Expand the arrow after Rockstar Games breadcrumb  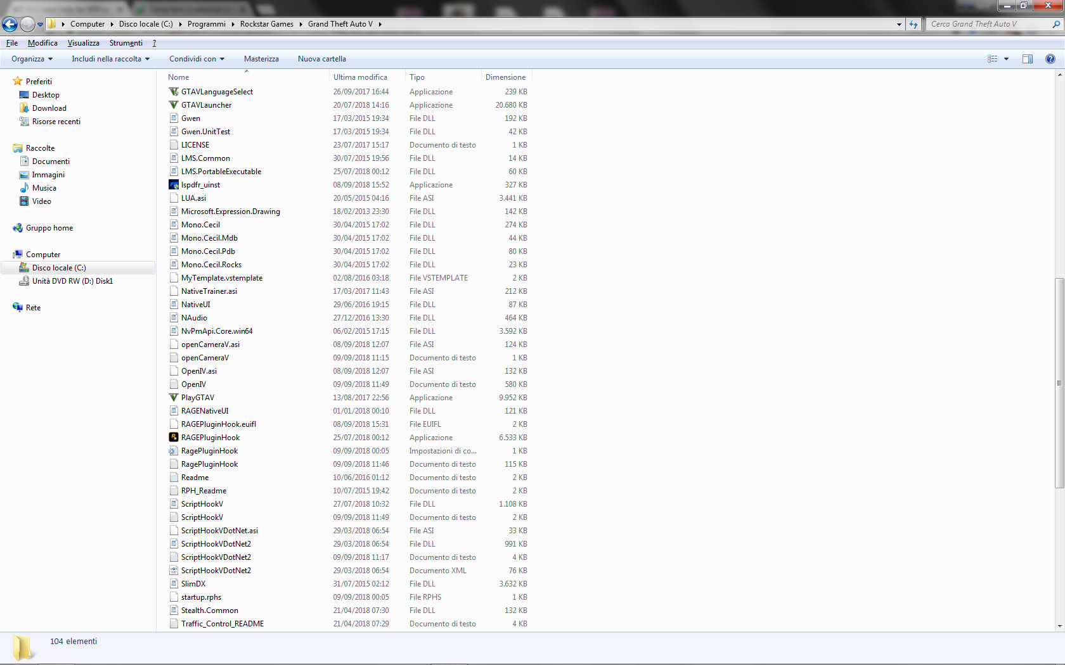click(x=301, y=24)
